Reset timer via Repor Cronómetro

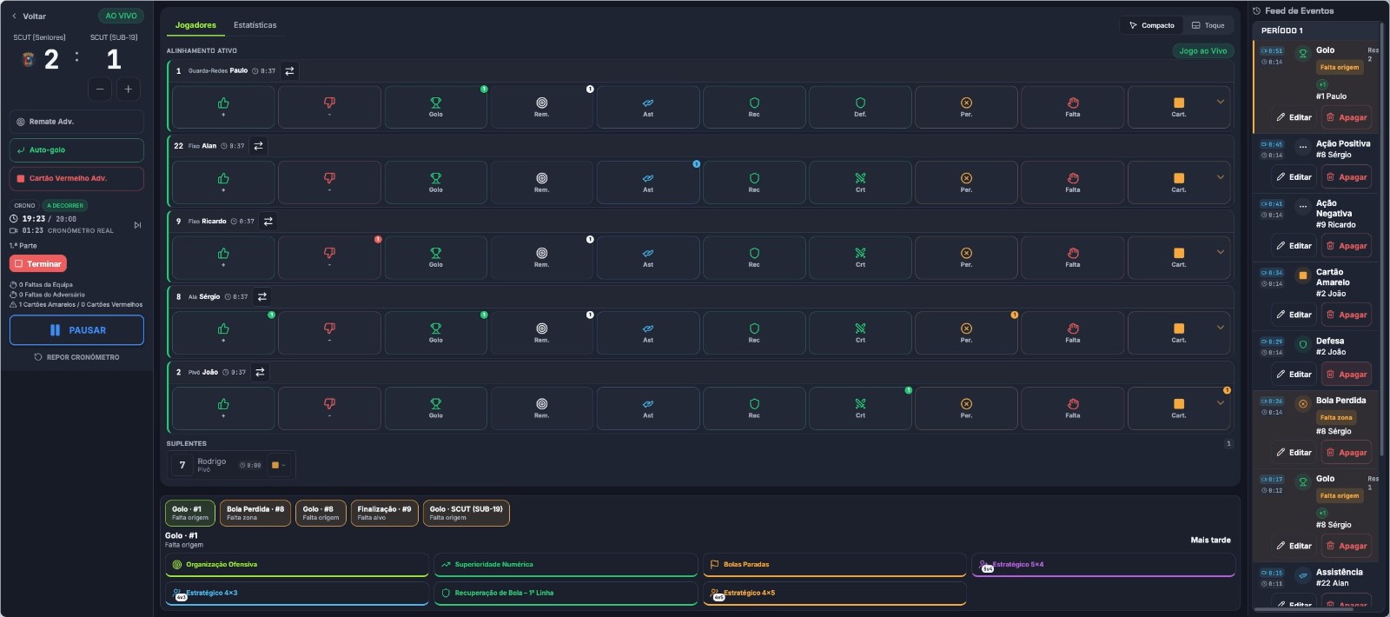pos(76,357)
